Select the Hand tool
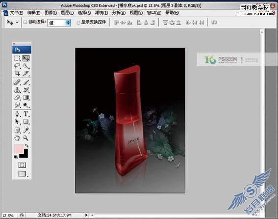The image size is (278, 219). coord(17,138)
